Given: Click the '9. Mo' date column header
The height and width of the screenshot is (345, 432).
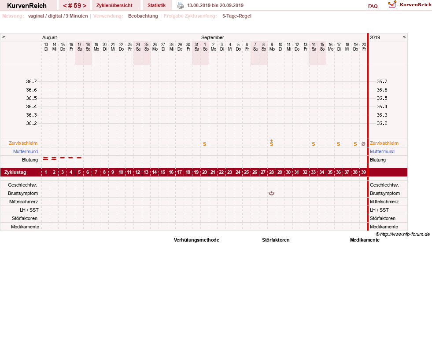Looking at the screenshot, I should 272,47.
